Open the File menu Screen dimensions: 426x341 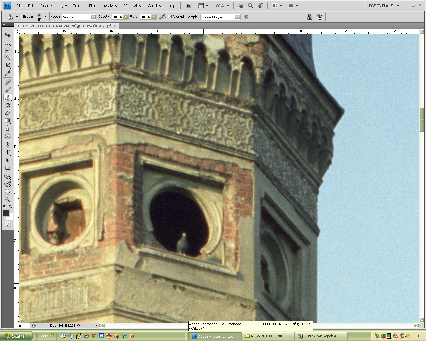point(19,6)
